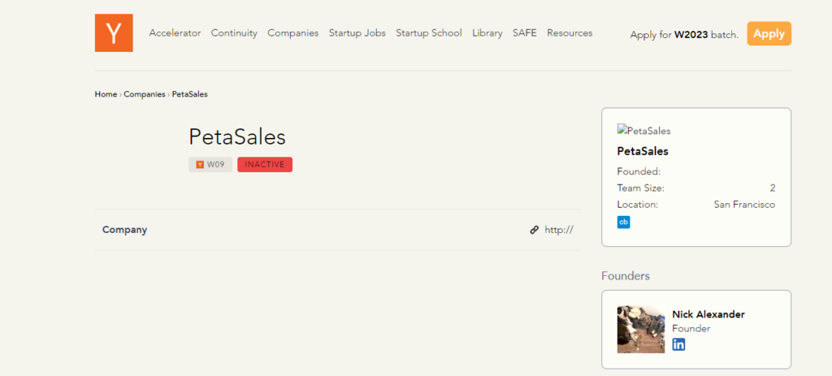
Task: Open the SAFE navigation link
Action: coord(524,33)
